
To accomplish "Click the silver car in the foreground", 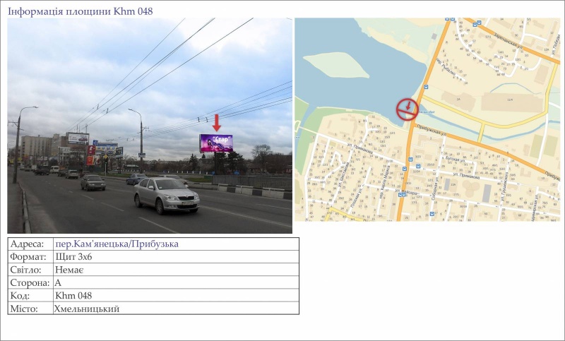I will click(166, 194).
